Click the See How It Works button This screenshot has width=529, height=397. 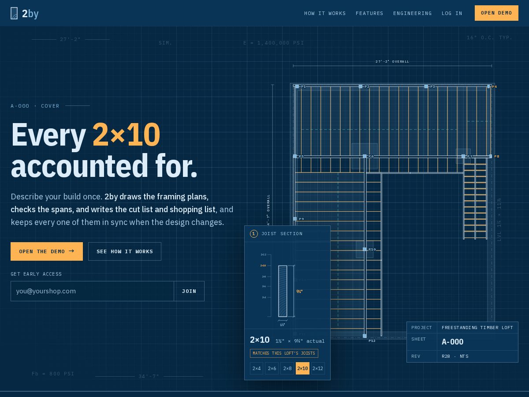click(125, 251)
